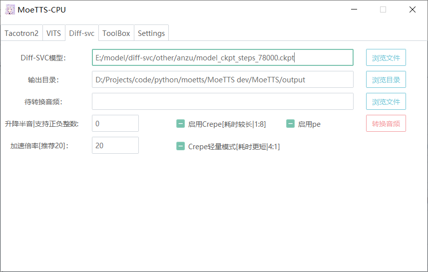Open the VITS tab
This screenshot has height=272, width=428.
[54, 33]
